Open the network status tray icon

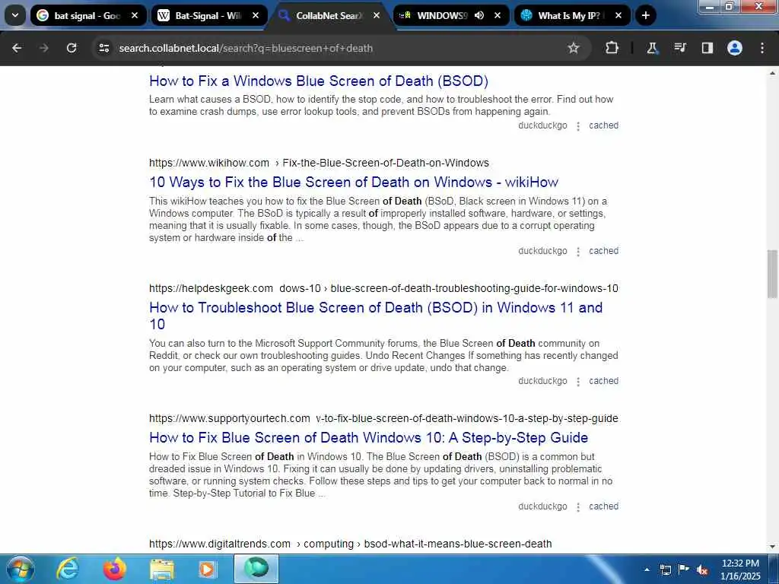tap(665, 570)
